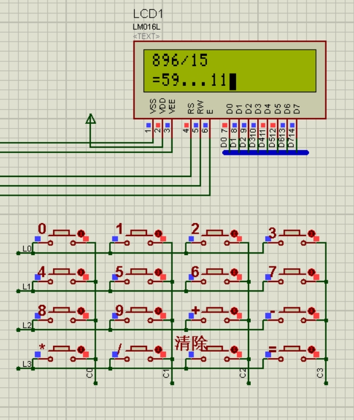This screenshot has width=354, height=420.
Task: Click the VEE pin 3 of the LCD
Action: [x=171, y=129]
